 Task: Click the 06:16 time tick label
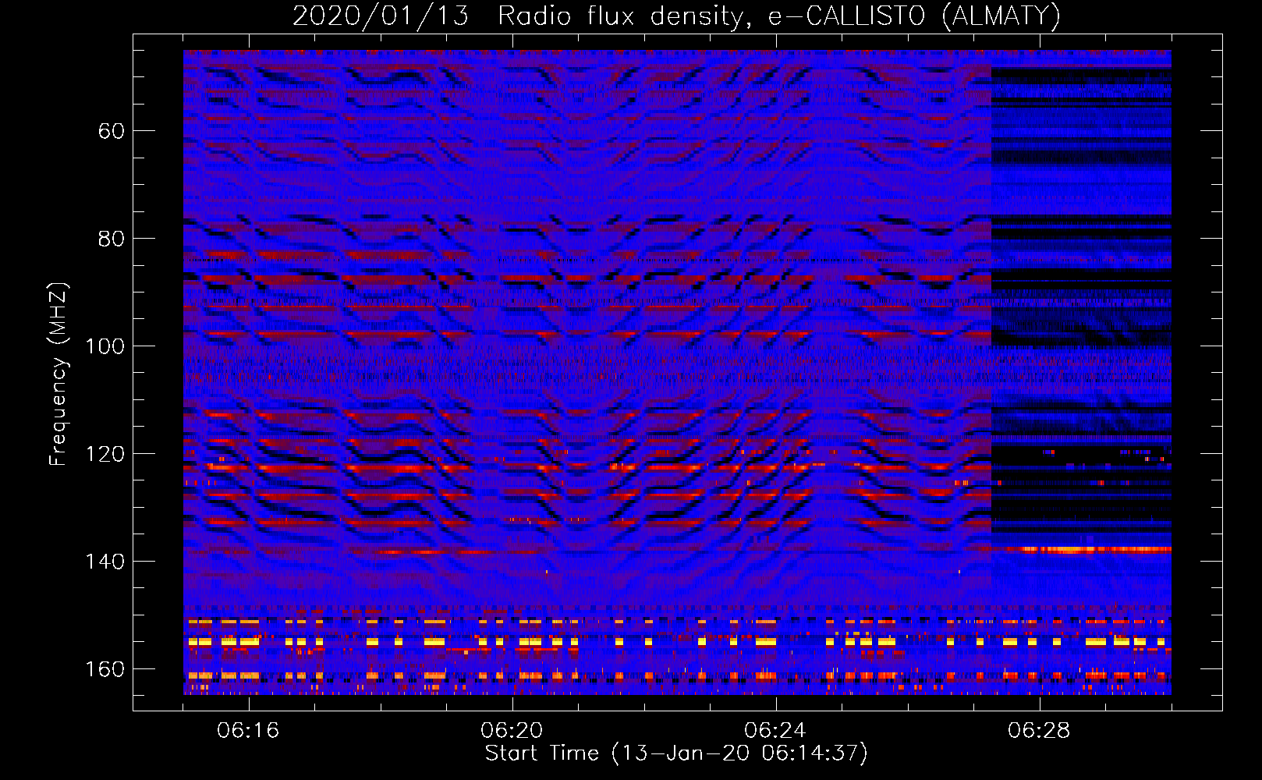tap(248, 731)
